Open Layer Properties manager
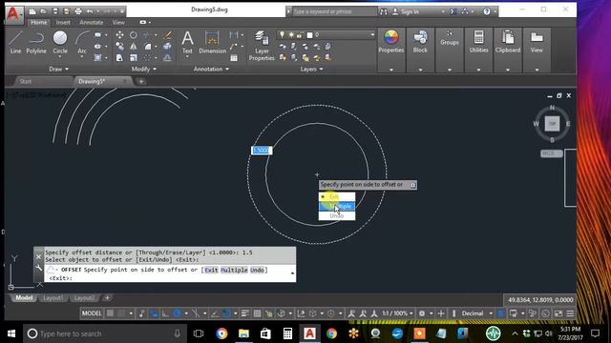 point(262,46)
